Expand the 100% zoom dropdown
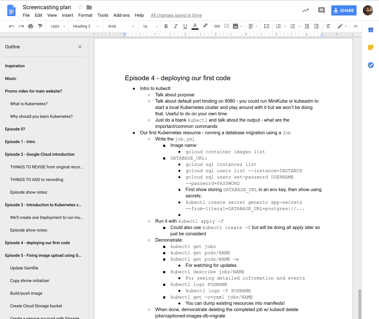The width and height of the screenshot is (379, 319). (x=58, y=27)
